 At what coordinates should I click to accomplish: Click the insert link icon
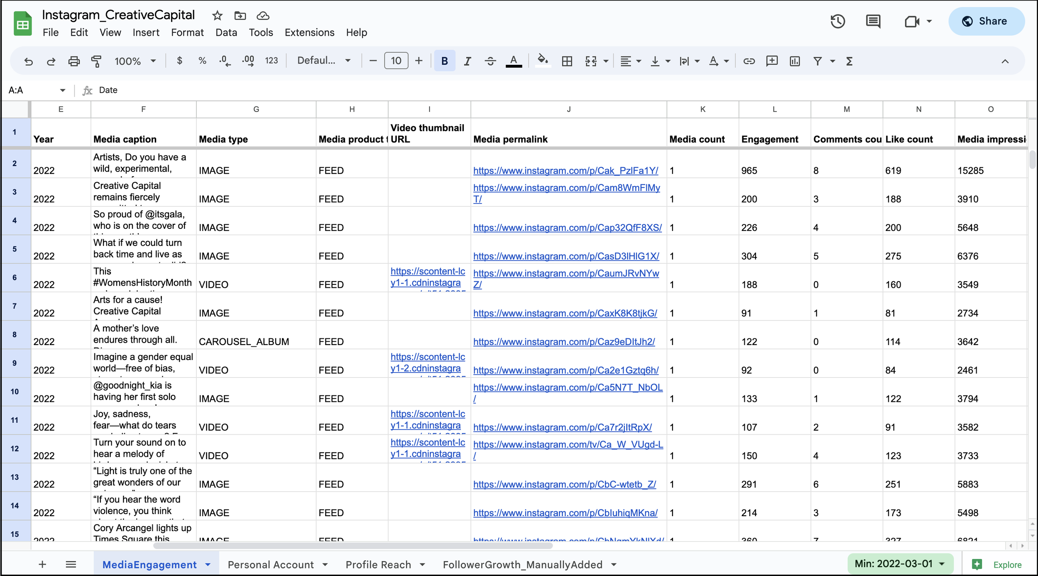[x=749, y=61]
